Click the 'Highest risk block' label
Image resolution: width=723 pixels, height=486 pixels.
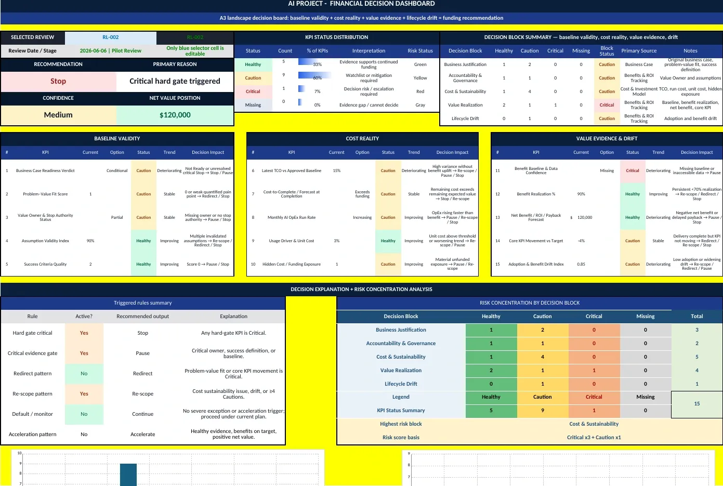point(401,424)
